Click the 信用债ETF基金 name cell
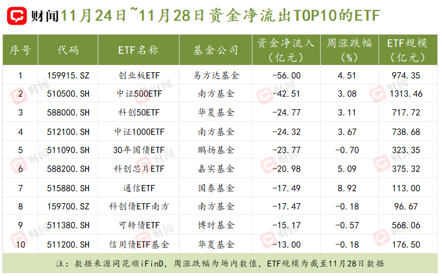442x276 pixels. point(139,244)
